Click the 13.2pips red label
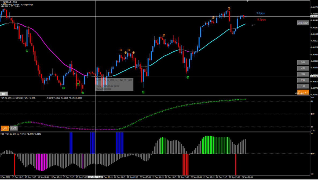This screenshot has width=318, height=180. click(x=261, y=19)
